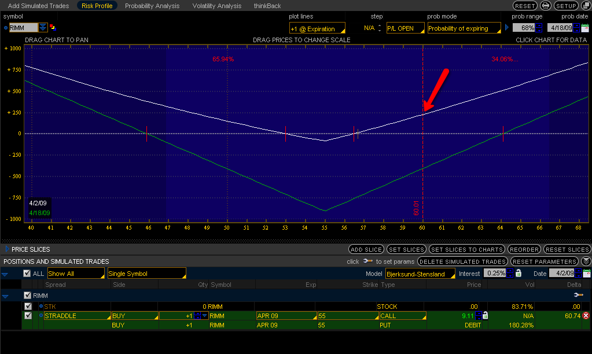Click the lock icon next to price 9.11
592x354 pixels.
point(485,315)
